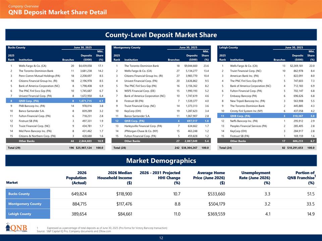
Task: Click Citizens & Northern Corp. (PA)
Action: [37, 136]
